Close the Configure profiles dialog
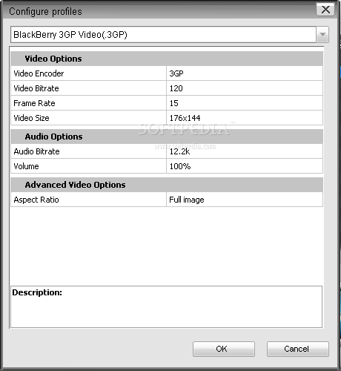341x371 pixels. 325,10
